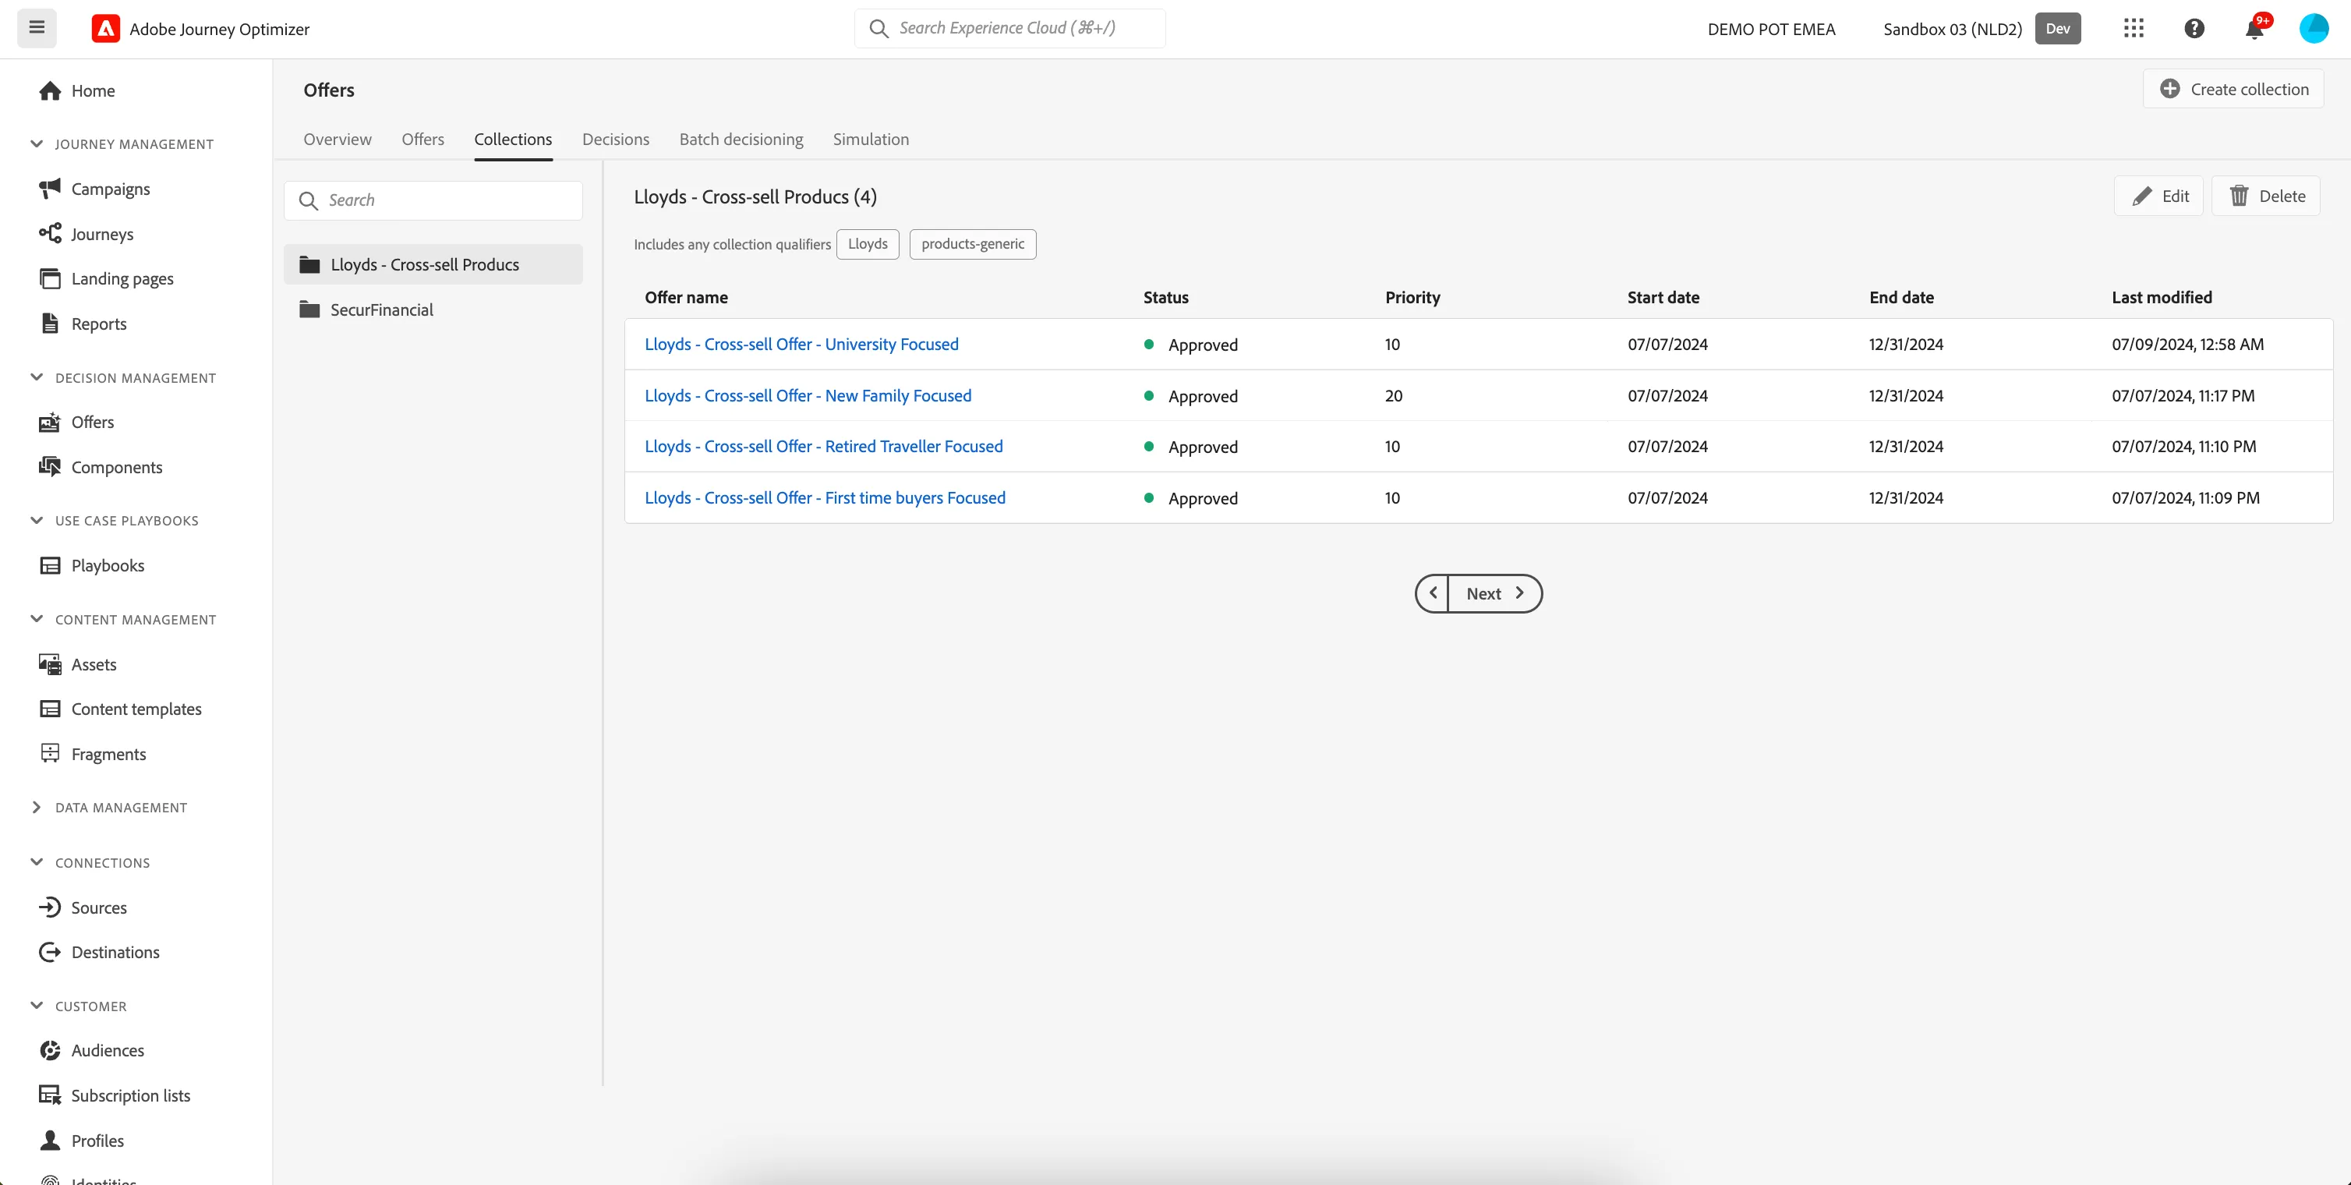Viewport: 2351px width, 1185px height.
Task: Click the Adobe logo icon
Action: coord(106,29)
